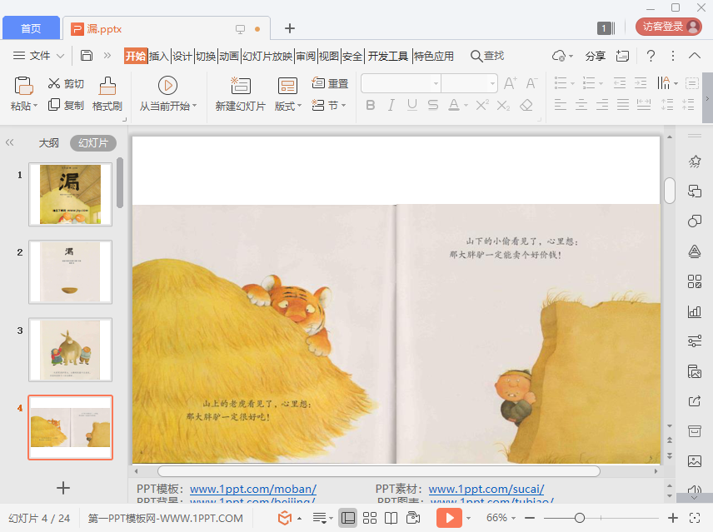Click the horizontal scrollbar under the slide
713x532 pixels.
point(379,471)
